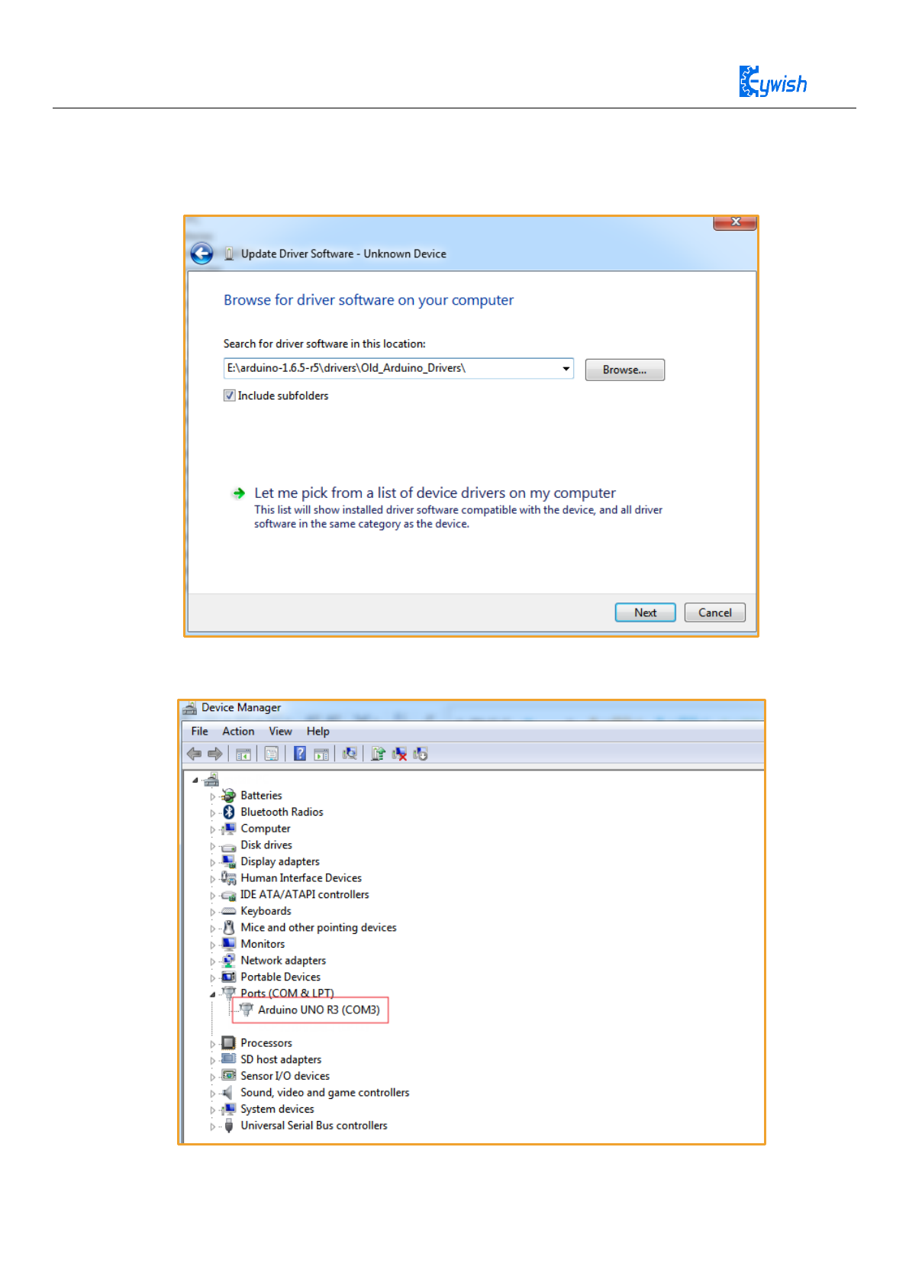Select Arduino UNO R3 (COM3) device
The image size is (909, 1286).
tap(318, 1010)
